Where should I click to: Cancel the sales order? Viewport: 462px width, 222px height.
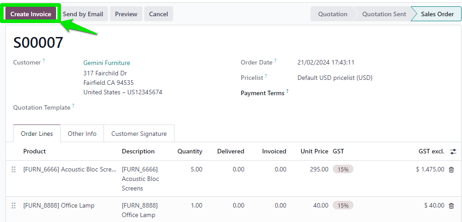point(159,14)
